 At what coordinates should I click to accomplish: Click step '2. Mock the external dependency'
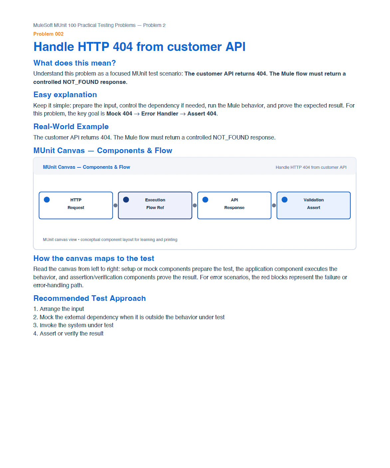coord(129,317)
